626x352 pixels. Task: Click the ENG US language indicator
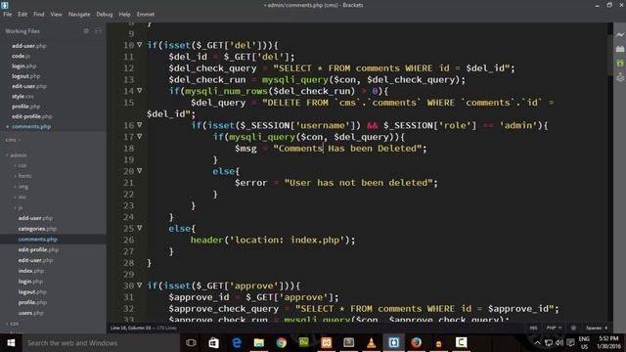point(584,343)
